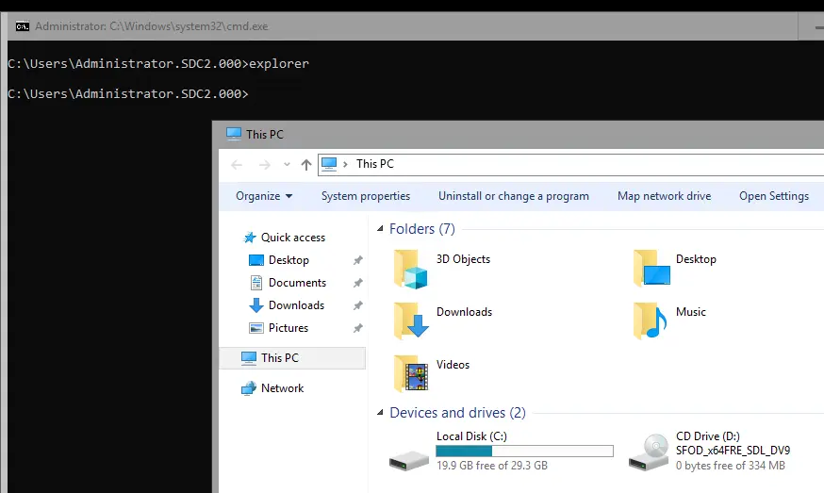Click the computer icon in the address bar
The height and width of the screenshot is (493, 824).
329,164
